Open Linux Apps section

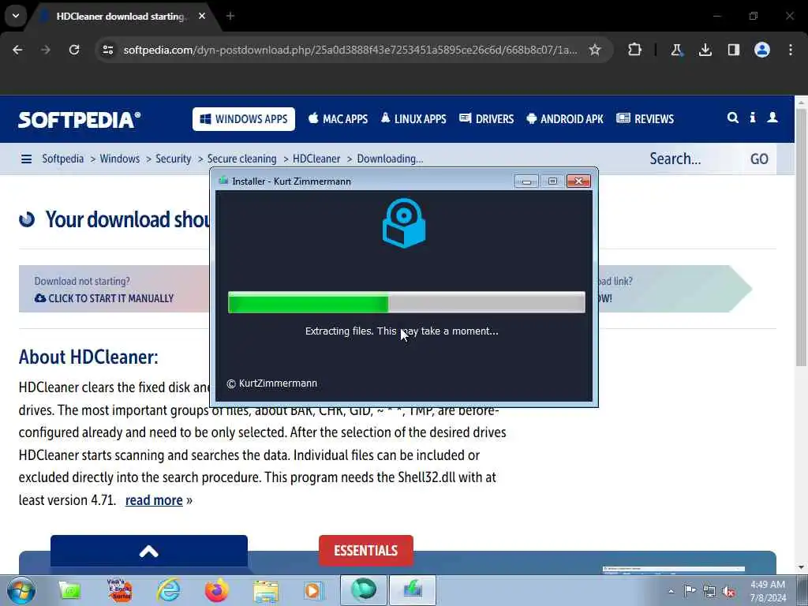click(413, 119)
